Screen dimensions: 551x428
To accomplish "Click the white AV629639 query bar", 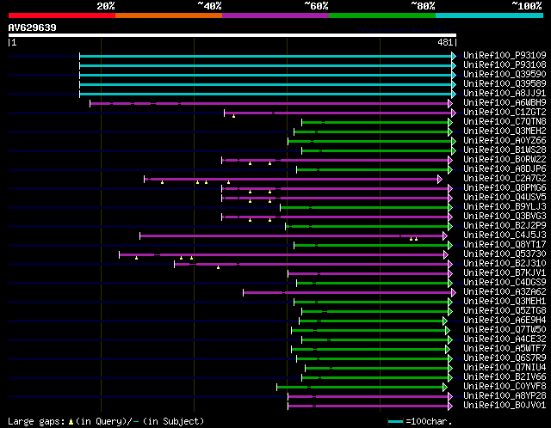I will click(232, 35).
